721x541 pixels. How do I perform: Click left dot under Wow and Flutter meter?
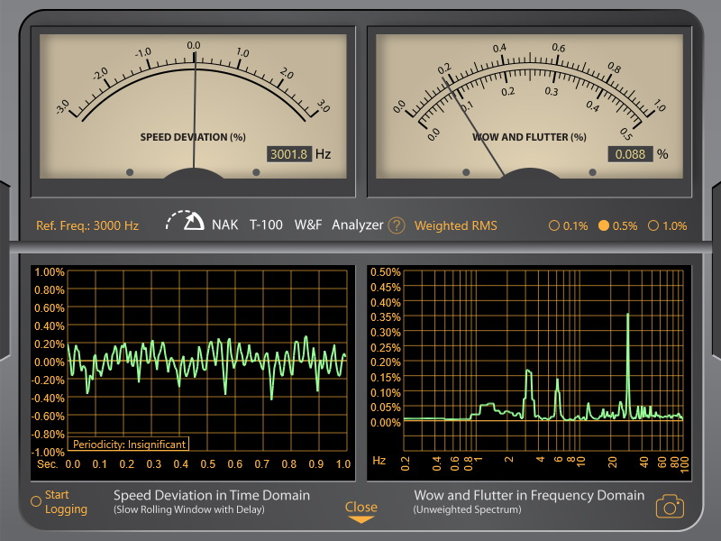tap(466, 171)
